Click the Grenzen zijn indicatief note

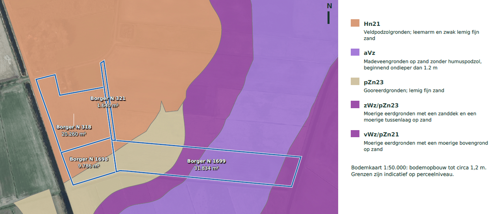402,174
